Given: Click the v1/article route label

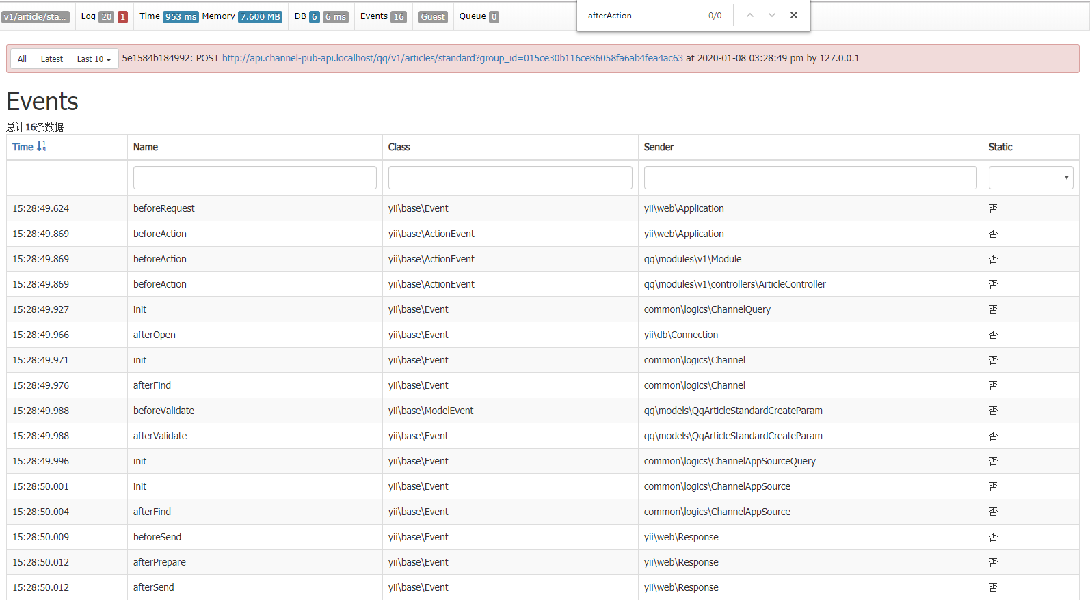Looking at the screenshot, I should [36, 17].
